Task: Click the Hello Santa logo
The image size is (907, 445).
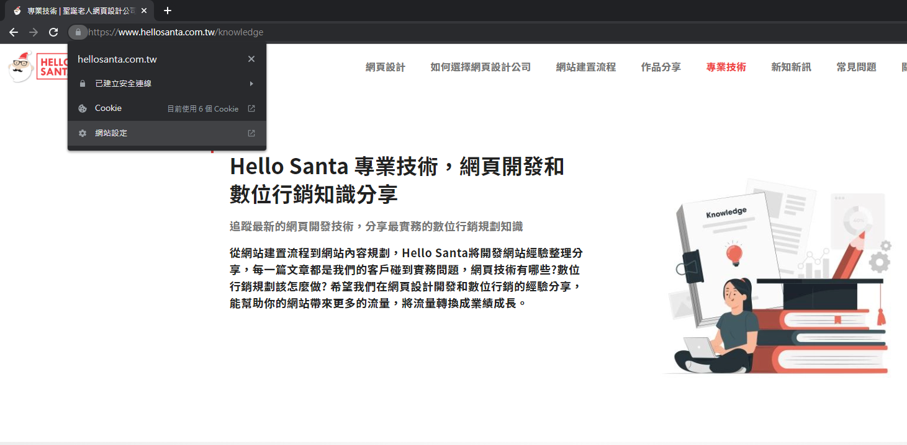Action: tap(38, 67)
